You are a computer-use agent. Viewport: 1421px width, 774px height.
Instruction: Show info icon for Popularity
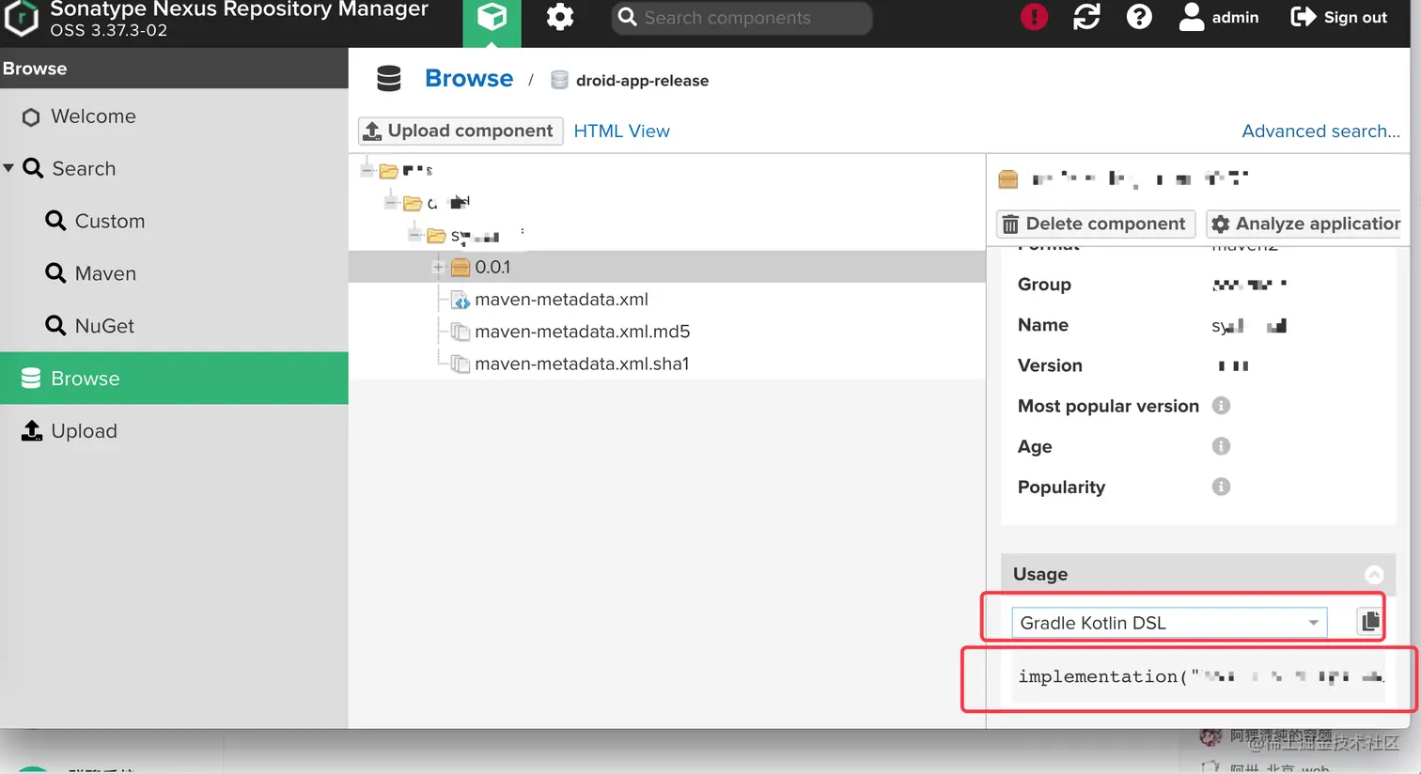(x=1221, y=487)
